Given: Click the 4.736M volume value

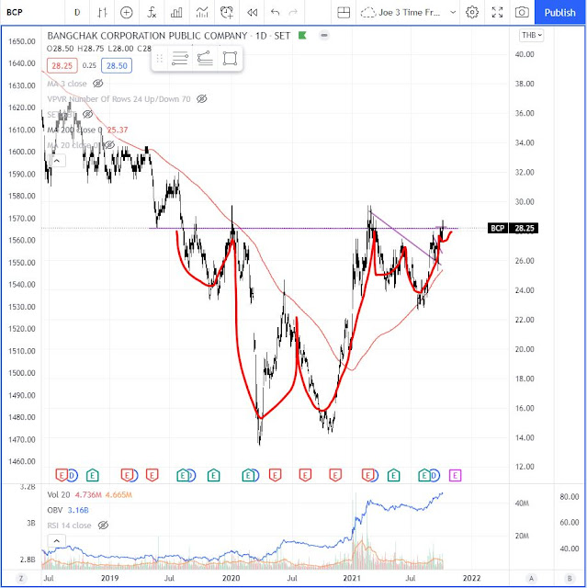Looking at the screenshot, I should point(88,495).
